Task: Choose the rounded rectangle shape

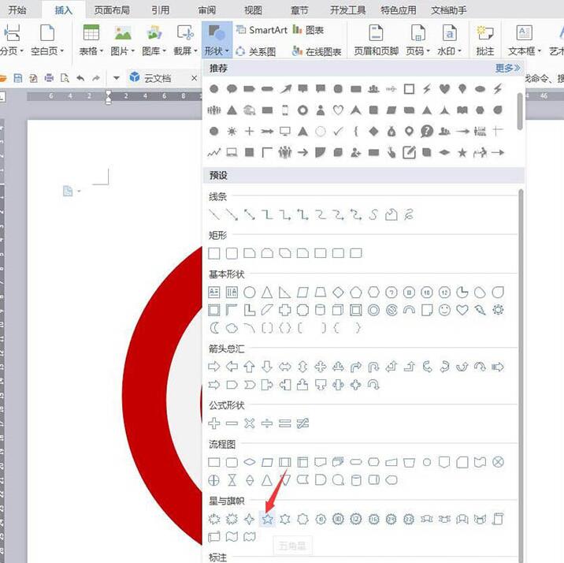Action: (232, 253)
